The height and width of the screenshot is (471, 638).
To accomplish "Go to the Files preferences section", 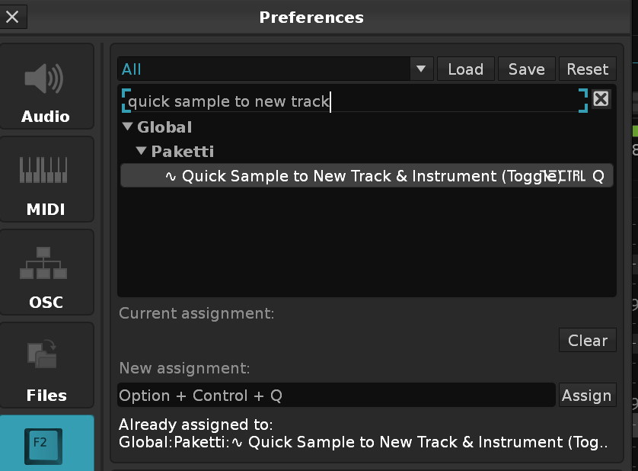I will point(46,367).
